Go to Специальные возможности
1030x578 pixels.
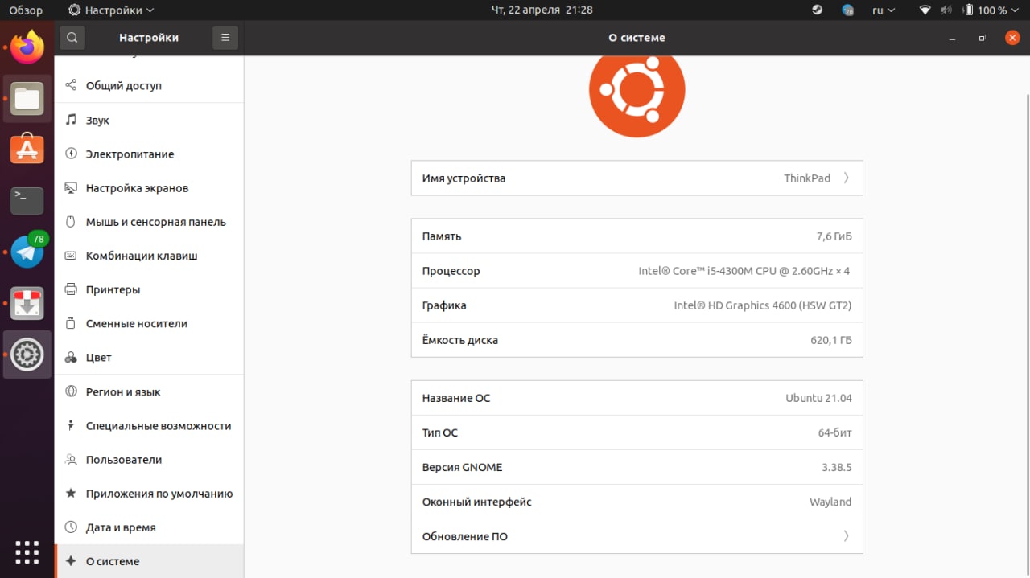[x=149, y=425]
